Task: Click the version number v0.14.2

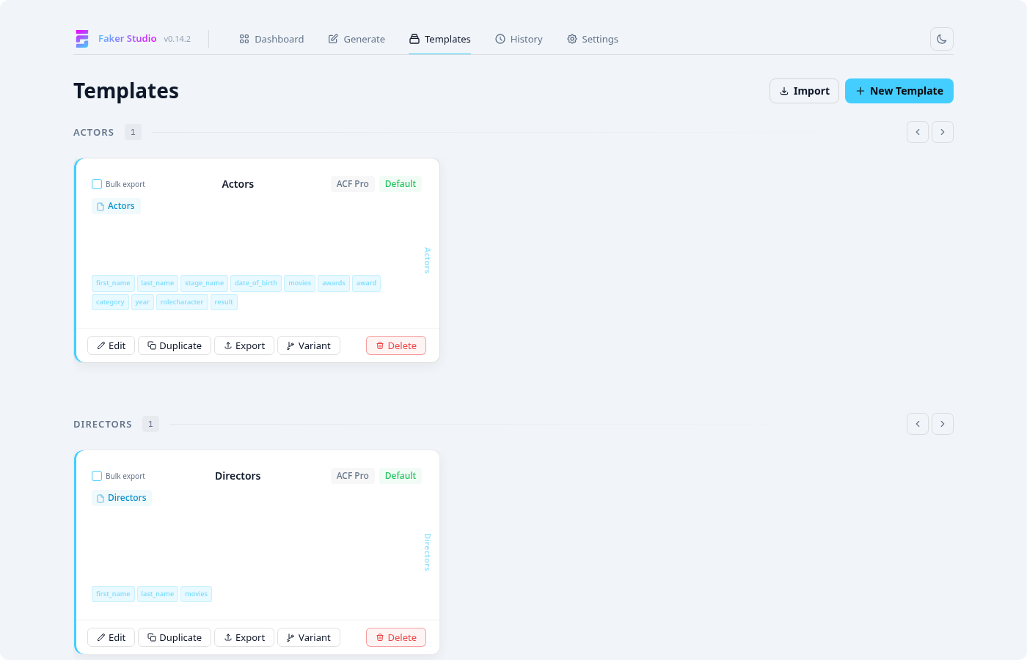Action: click(178, 39)
